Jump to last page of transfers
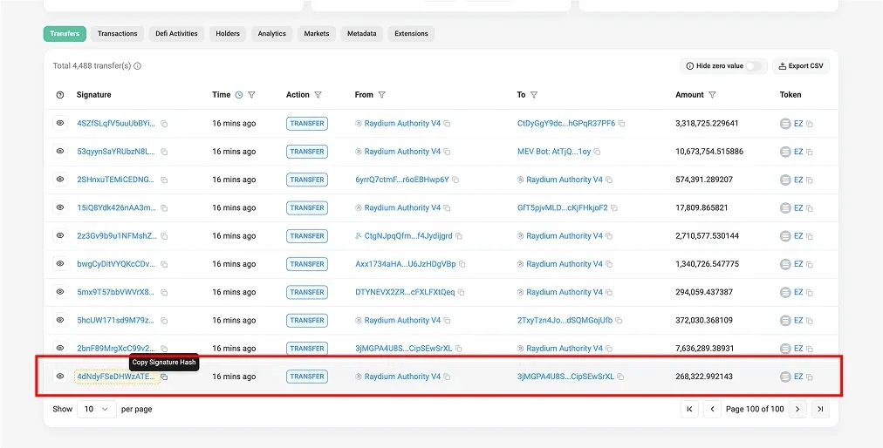The height and width of the screenshot is (448, 883). click(820, 409)
